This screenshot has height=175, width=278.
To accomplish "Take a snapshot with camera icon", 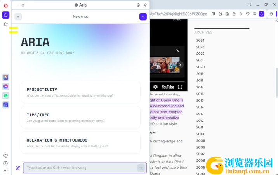I will [x=227, y=14].
